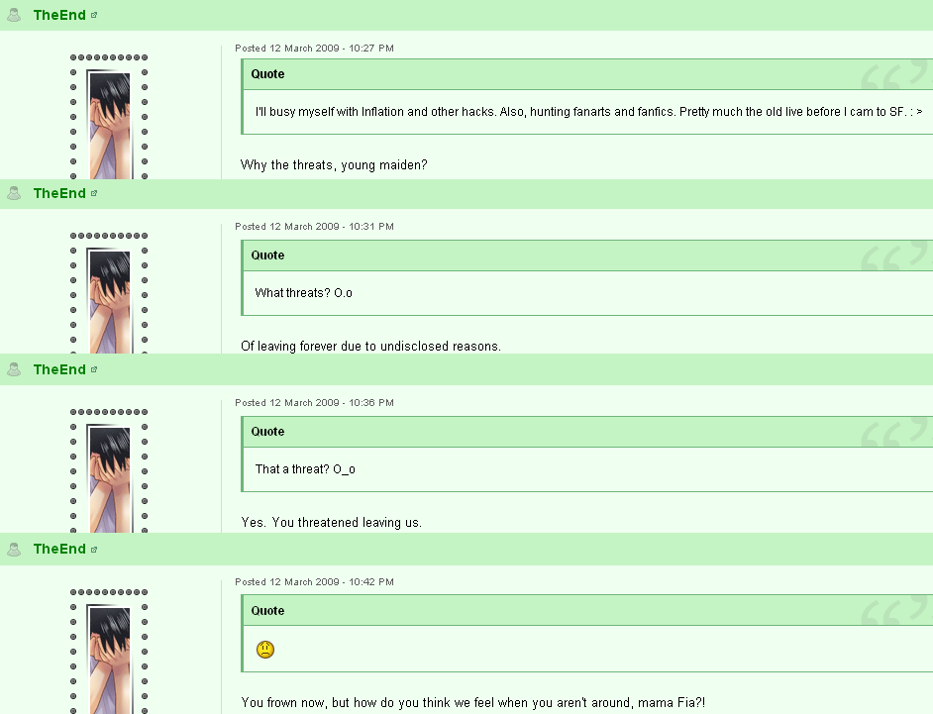Click TheEnd's avatar on the 10:27 PM post

pyautogui.click(x=109, y=124)
